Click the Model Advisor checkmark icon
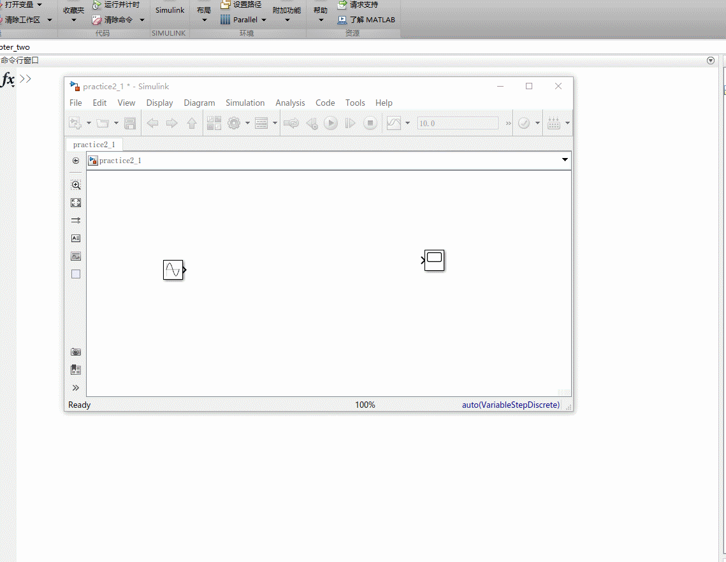The width and height of the screenshot is (726, 562). coord(524,123)
